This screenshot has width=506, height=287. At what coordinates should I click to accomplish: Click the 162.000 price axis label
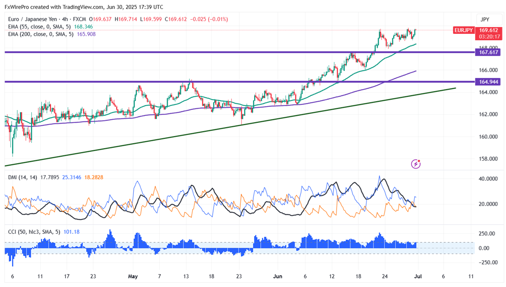pyautogui.click(x=488, y=114)
